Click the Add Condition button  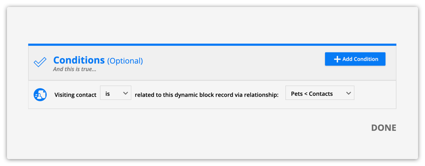click(x=355, y=59)
